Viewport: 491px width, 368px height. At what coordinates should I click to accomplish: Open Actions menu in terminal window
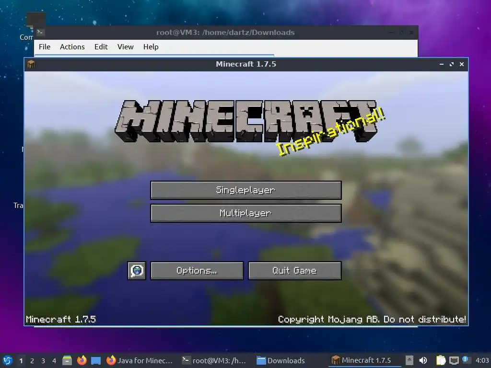(x=72, y=46)
